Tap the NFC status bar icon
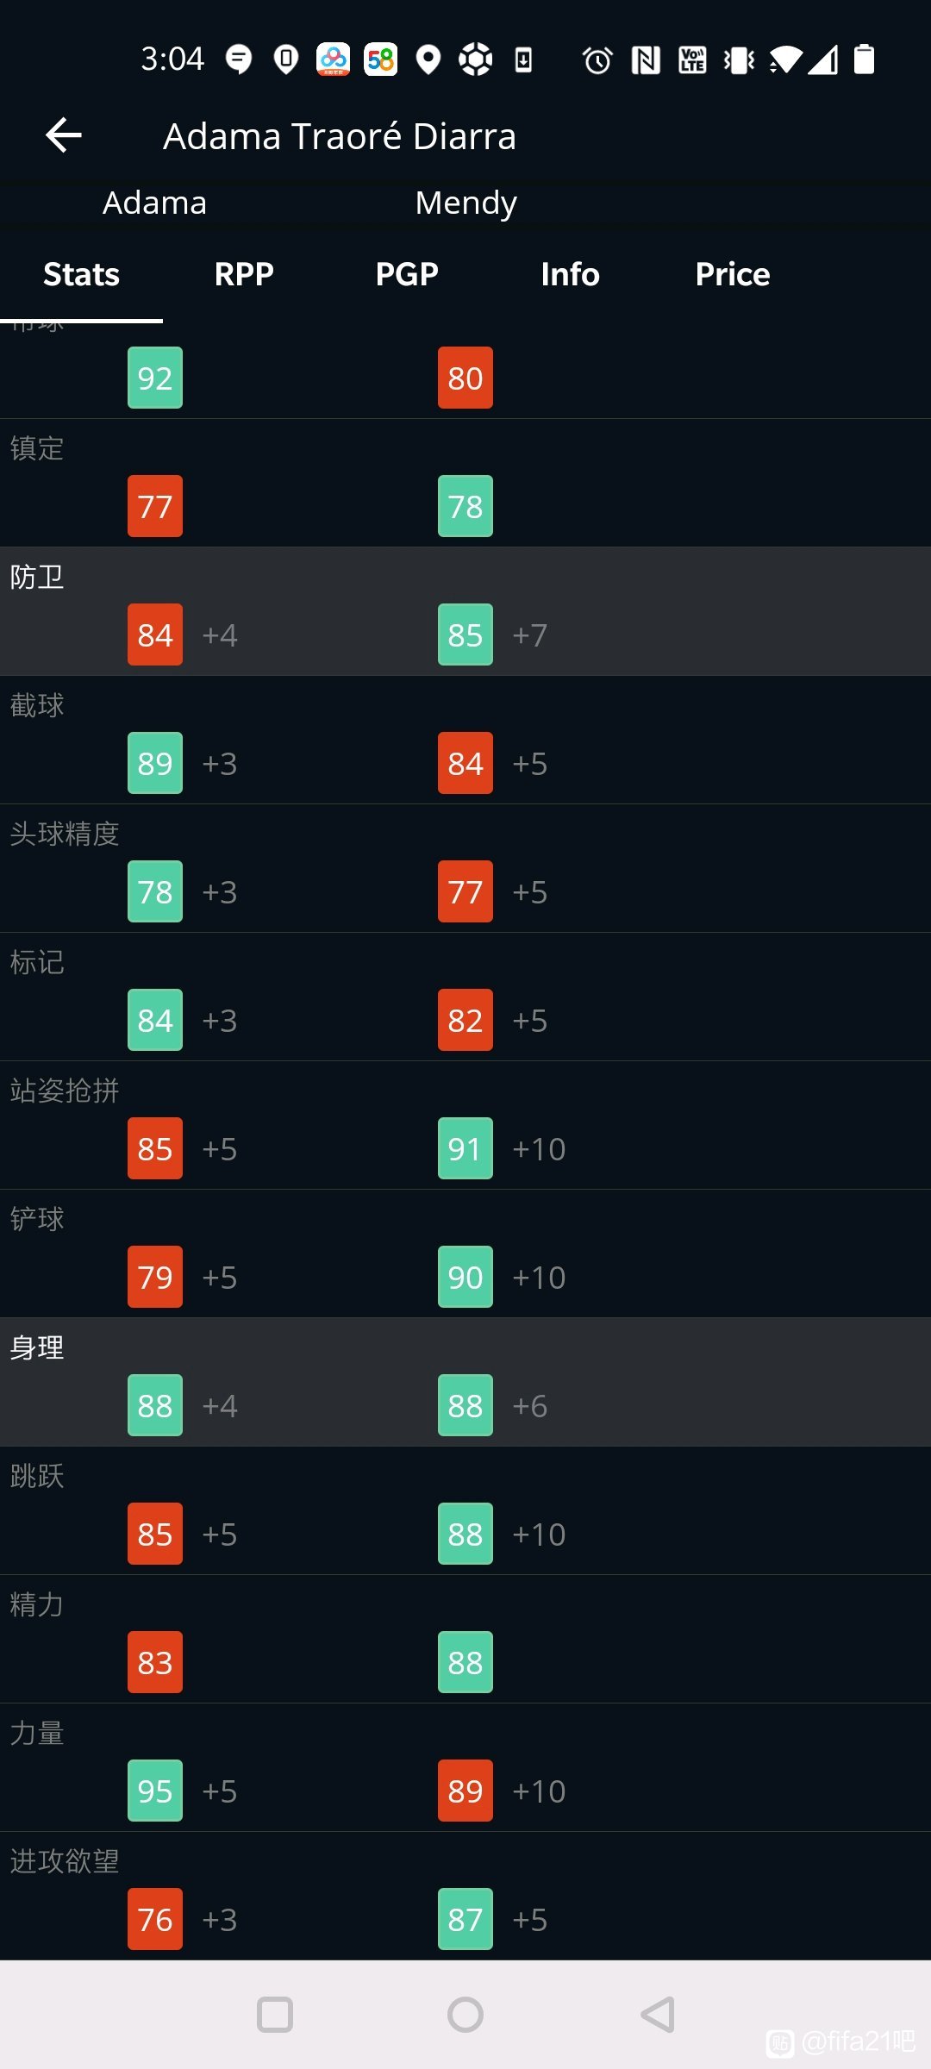931x2069 pixels. (x=646, y=60)
